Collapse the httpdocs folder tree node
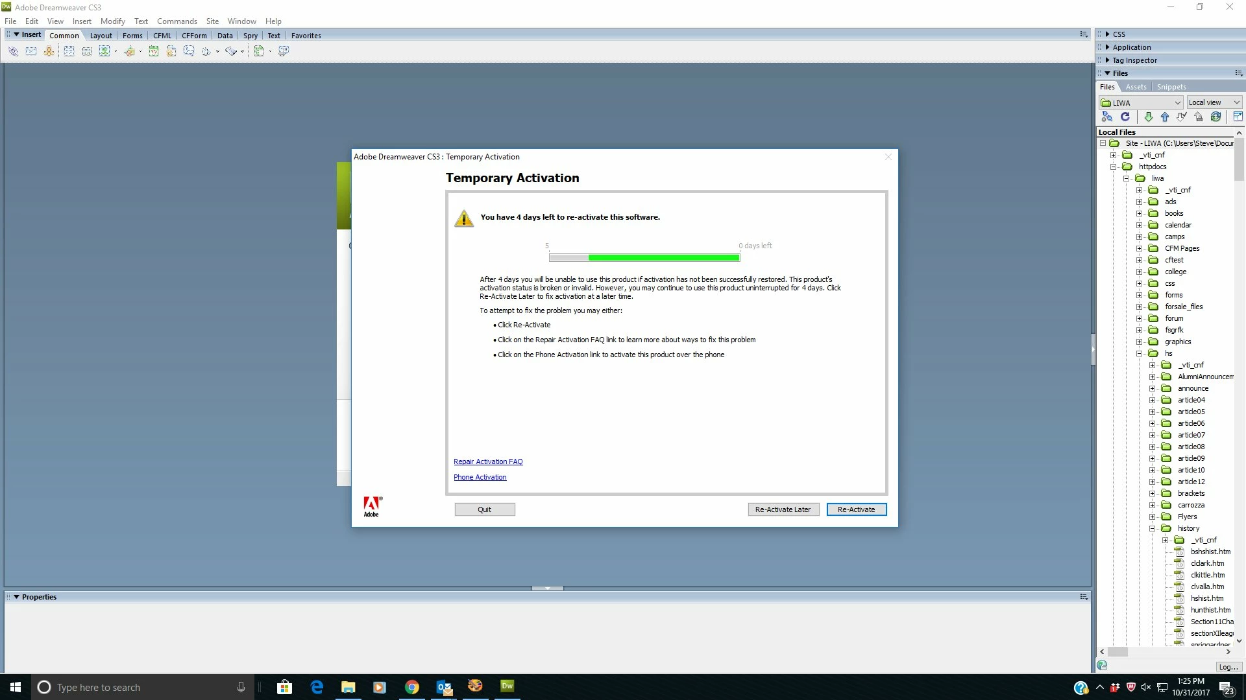This screenshot has width=1246, height=700. coord(1114,167)
